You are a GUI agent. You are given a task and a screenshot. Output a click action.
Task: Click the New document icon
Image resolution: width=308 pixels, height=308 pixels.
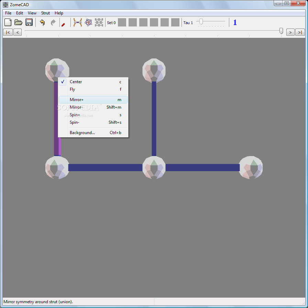point(8,22)
